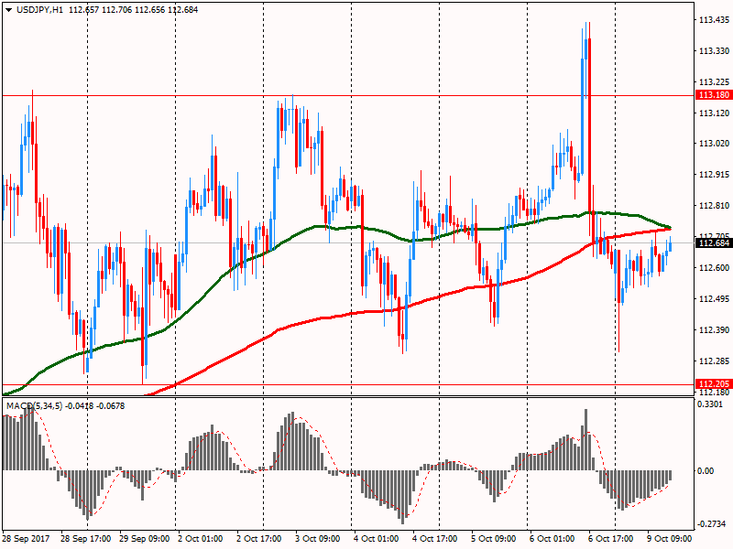Select the 113.435 price scale value
Image resolution: width=733 pixels, height=549 pixels.
pos(715,19)
